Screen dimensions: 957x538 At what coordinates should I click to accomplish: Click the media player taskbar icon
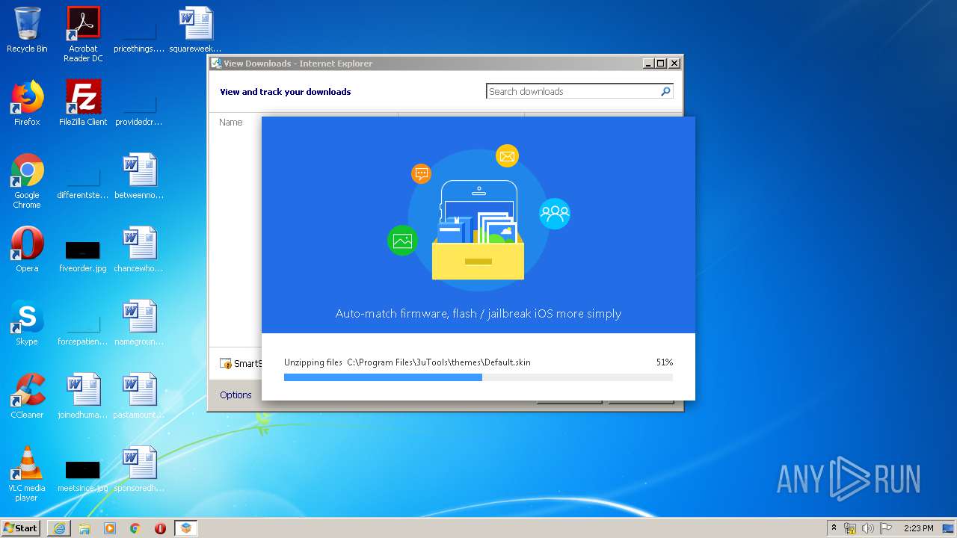tap(110, 528)
